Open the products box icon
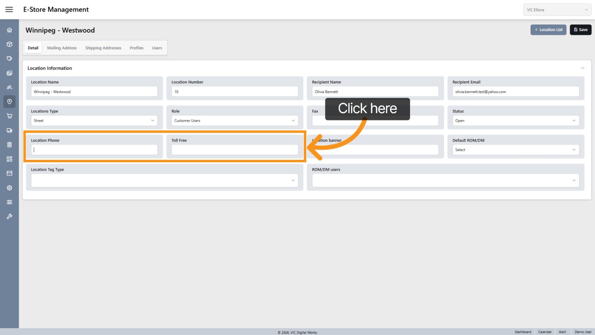The image size is (595, 335). [10, 44]
